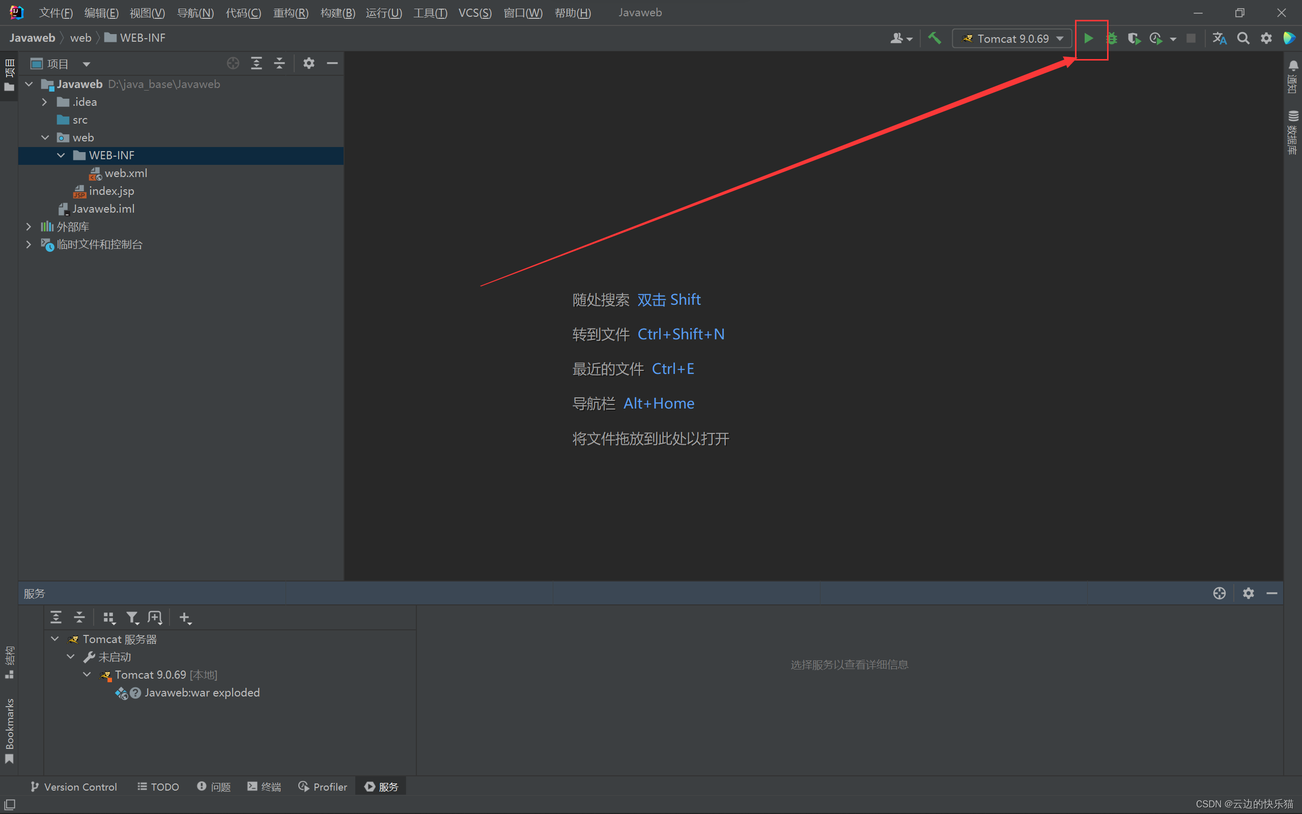This screenshot has width=1302, height=814.
Task: Open the 通知 notifications side panel
Action: coord(1292,76)
